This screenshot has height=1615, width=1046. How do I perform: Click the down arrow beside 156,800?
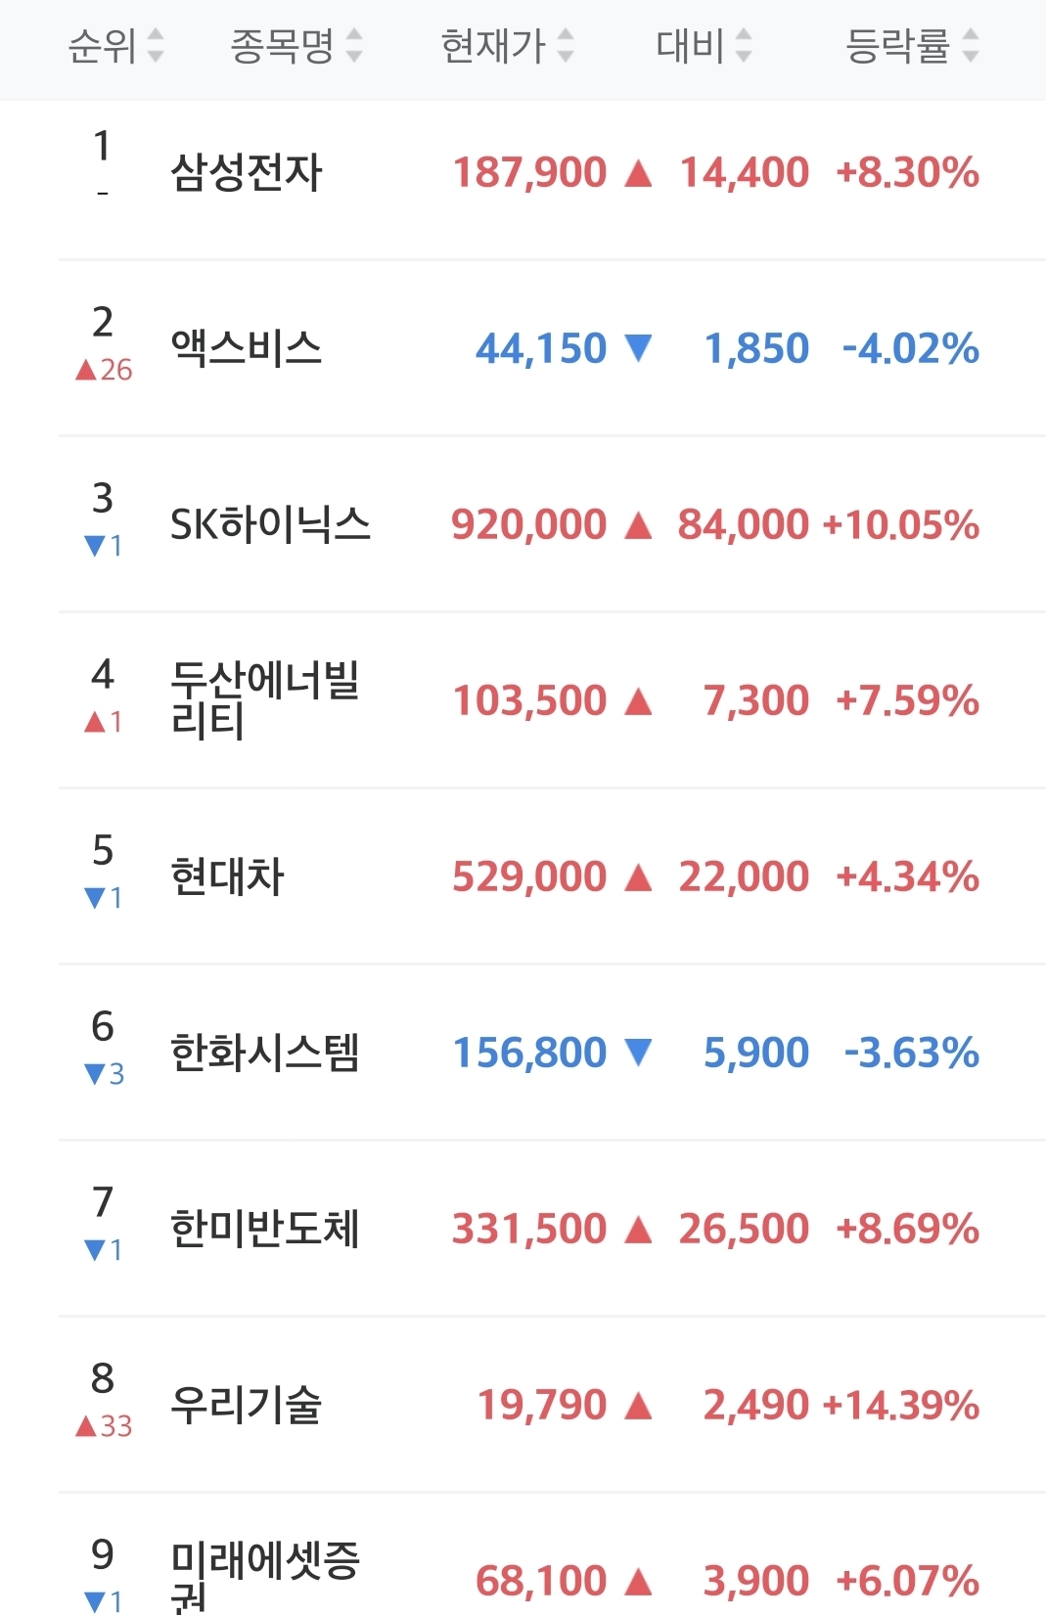638,1052
